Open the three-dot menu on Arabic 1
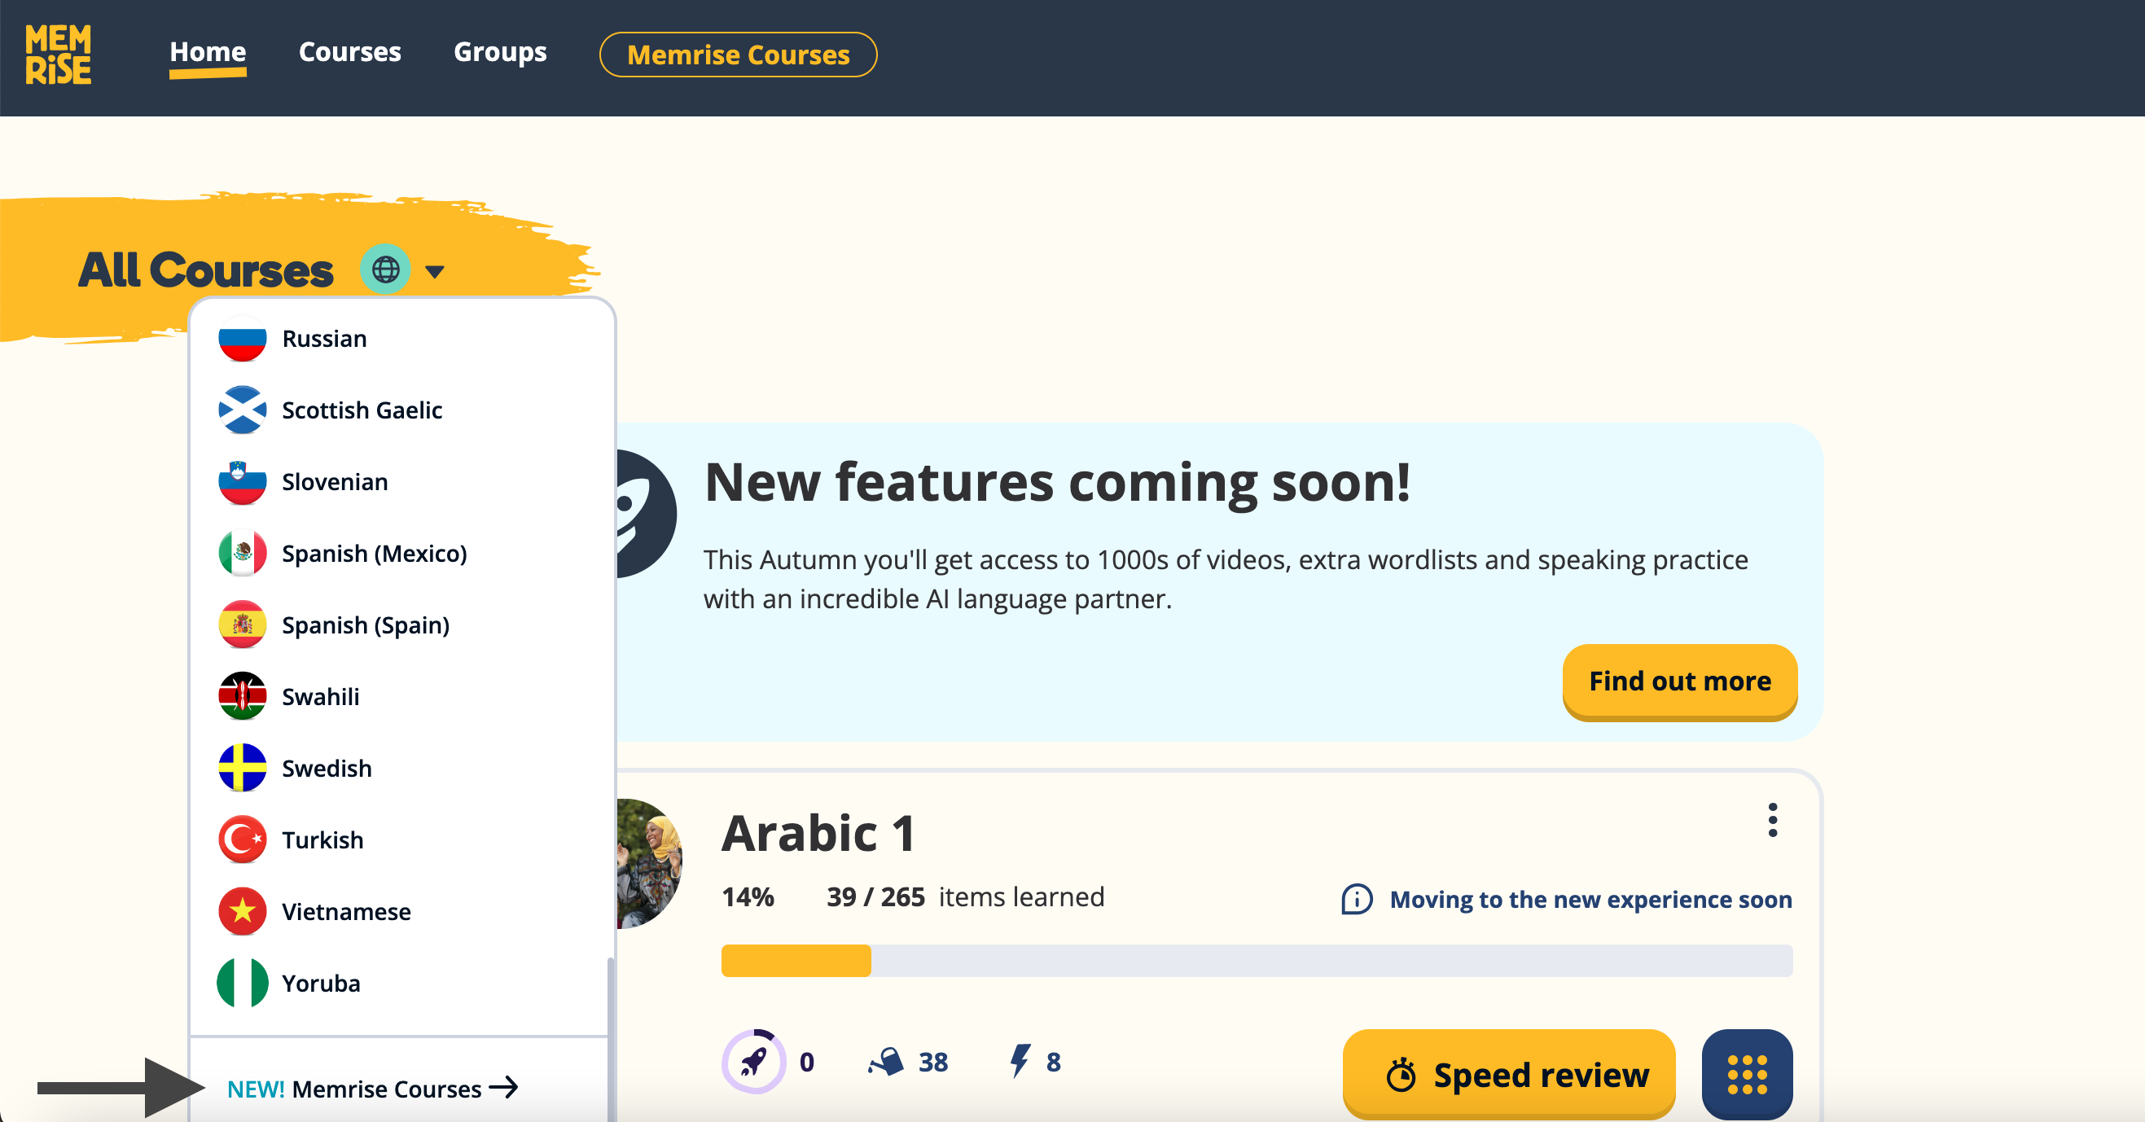The height and width of the screenshot is (1122, 2145). pyautogui.click(x=1773, y=821)
